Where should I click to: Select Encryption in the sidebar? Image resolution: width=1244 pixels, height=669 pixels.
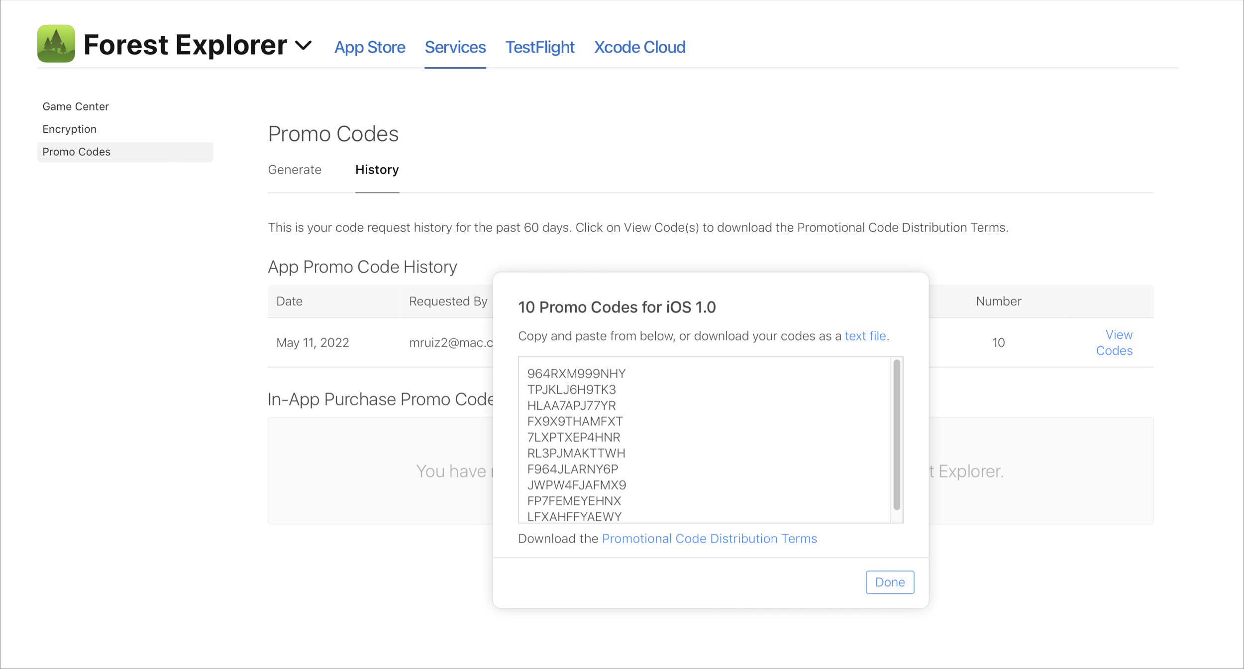[70, 129]
